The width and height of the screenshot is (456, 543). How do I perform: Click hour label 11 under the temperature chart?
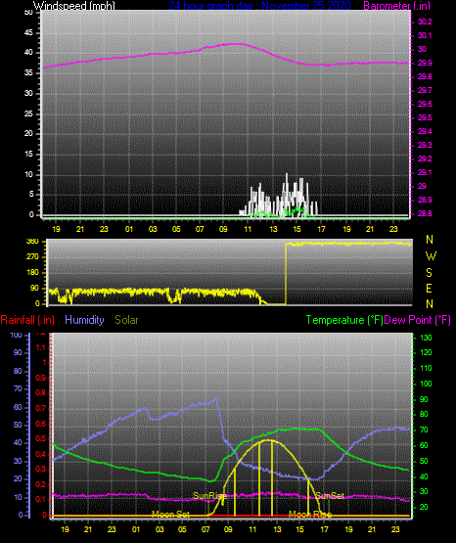(x=253, y=529)
